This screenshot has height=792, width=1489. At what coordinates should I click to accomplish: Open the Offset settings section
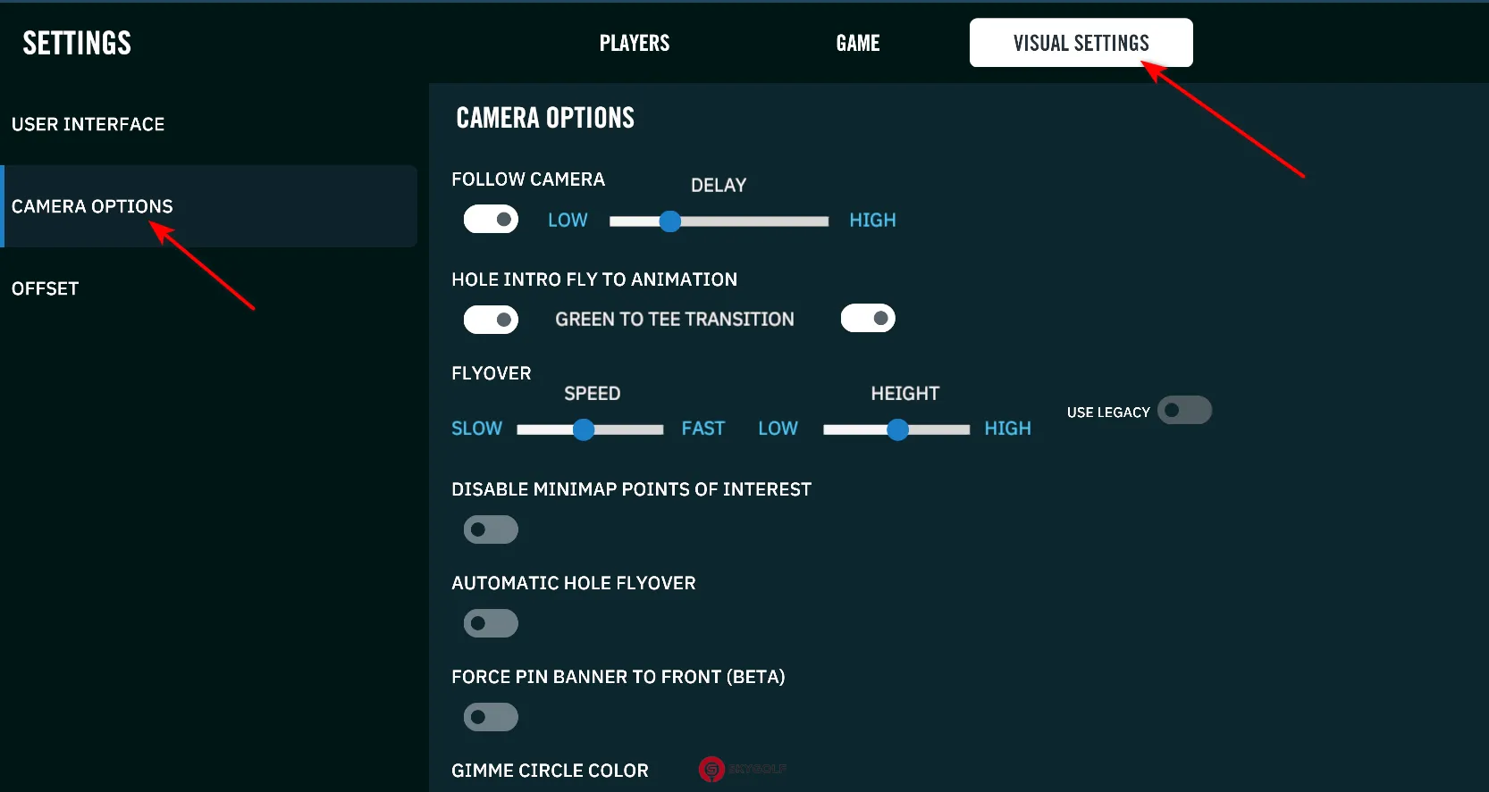tap(45, 288)
